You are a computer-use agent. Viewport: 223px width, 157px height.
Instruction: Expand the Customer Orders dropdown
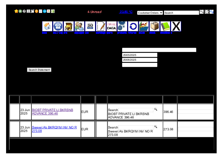pyautogui.click(x=150, y=13)
